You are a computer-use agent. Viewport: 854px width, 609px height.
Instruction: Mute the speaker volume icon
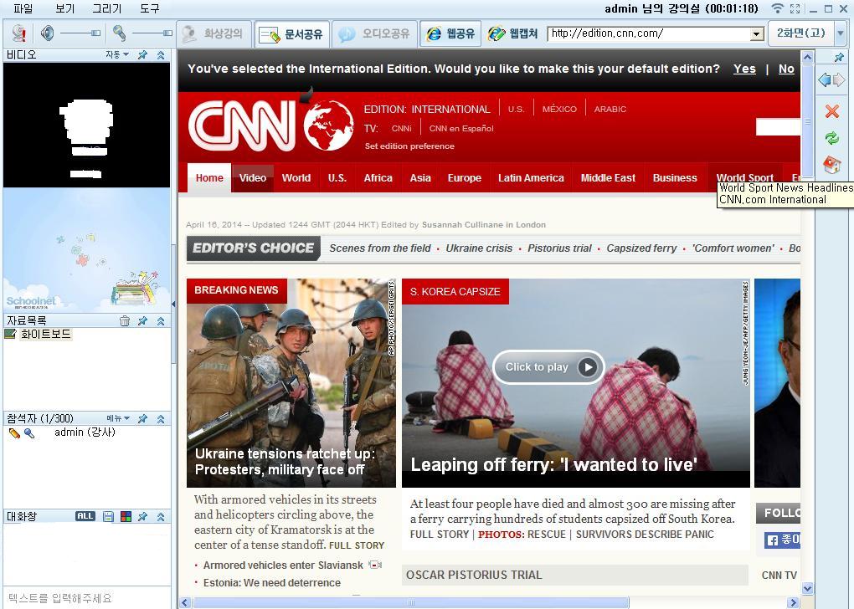48,33
